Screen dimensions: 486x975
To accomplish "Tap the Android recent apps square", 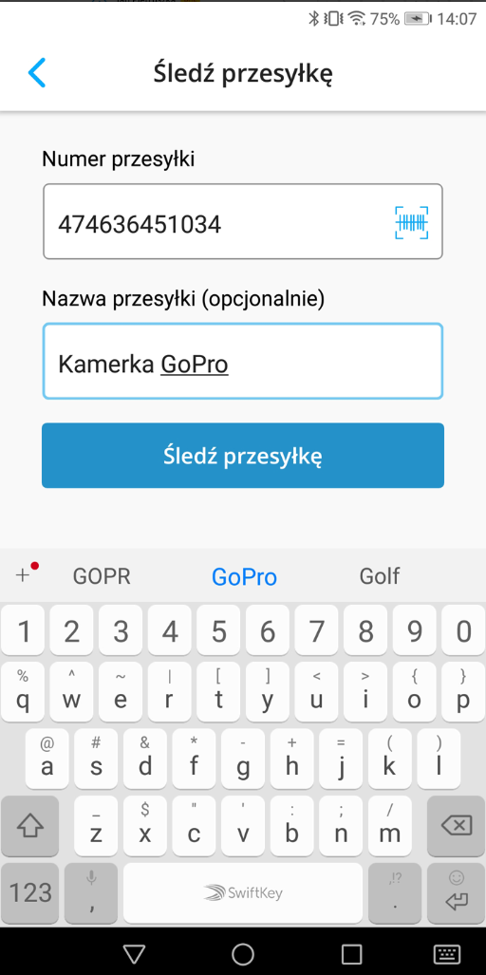I will [352, 954].
